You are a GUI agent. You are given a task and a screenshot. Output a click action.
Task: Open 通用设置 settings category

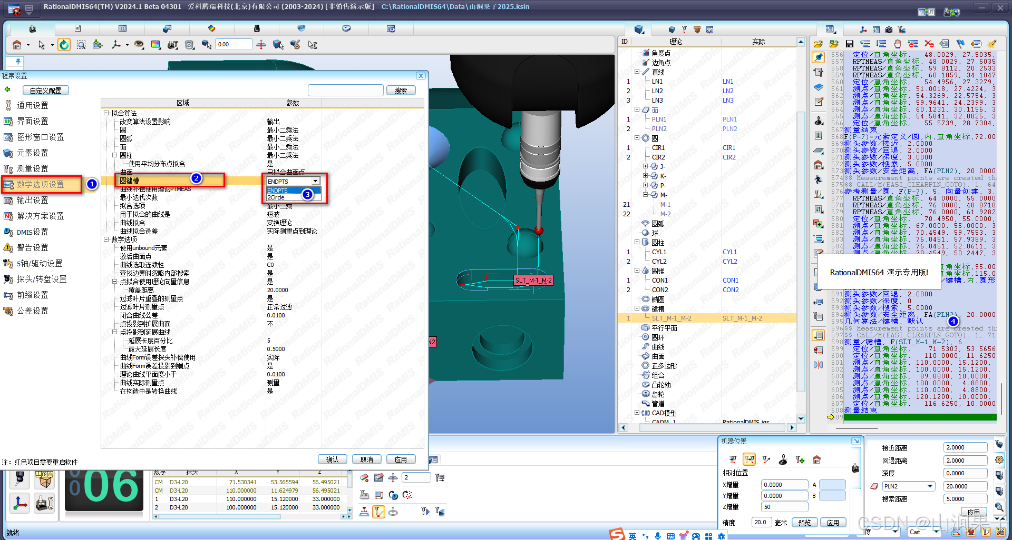point(33,105)
